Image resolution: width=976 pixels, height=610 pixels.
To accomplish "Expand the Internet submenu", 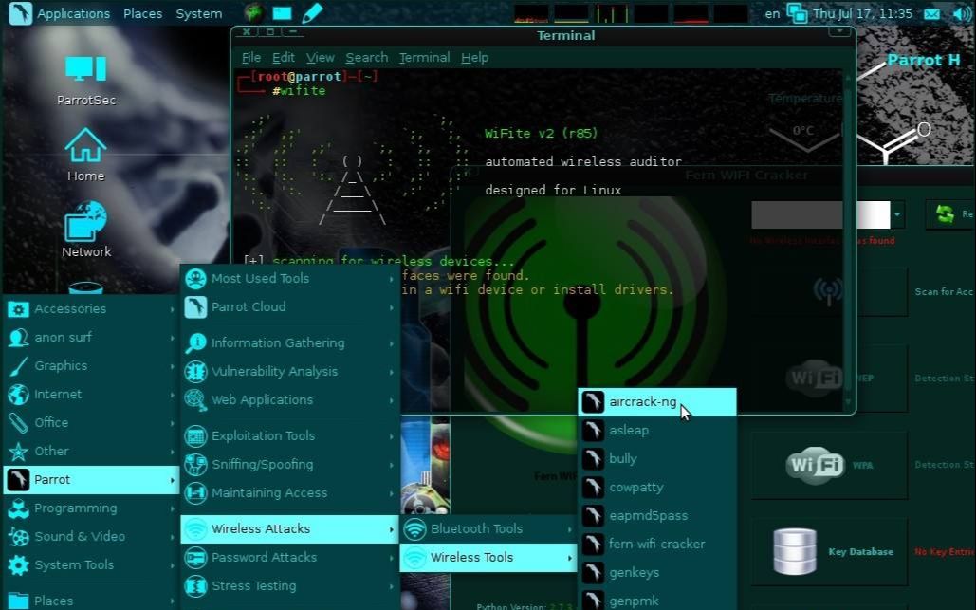I will point(91,394).
